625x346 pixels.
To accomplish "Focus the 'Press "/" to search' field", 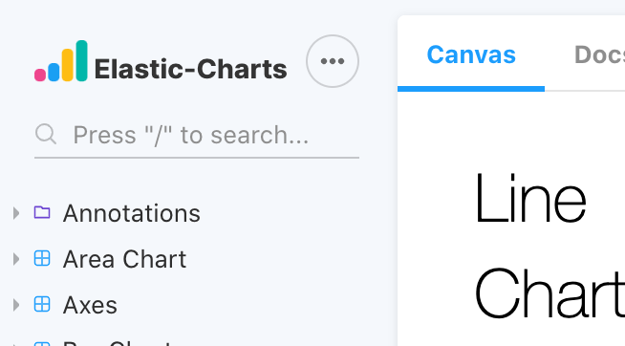I will coord(197,135).
